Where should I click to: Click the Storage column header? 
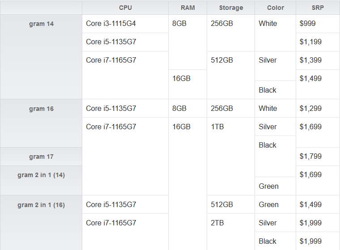coord(231,8)
